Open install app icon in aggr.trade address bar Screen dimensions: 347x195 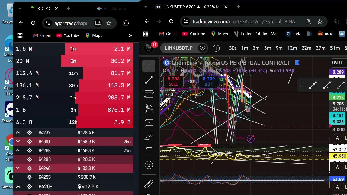pyautogui.click(x=98, y=23)
